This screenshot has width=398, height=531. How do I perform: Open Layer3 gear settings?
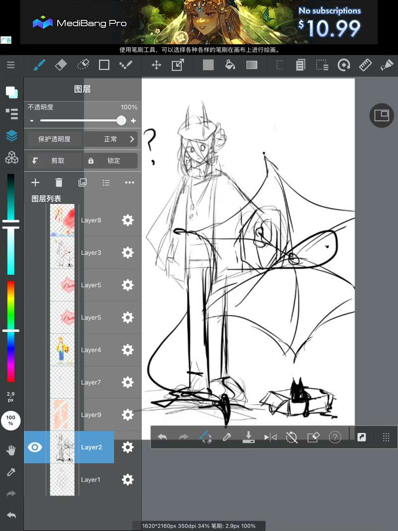point(127,253)
